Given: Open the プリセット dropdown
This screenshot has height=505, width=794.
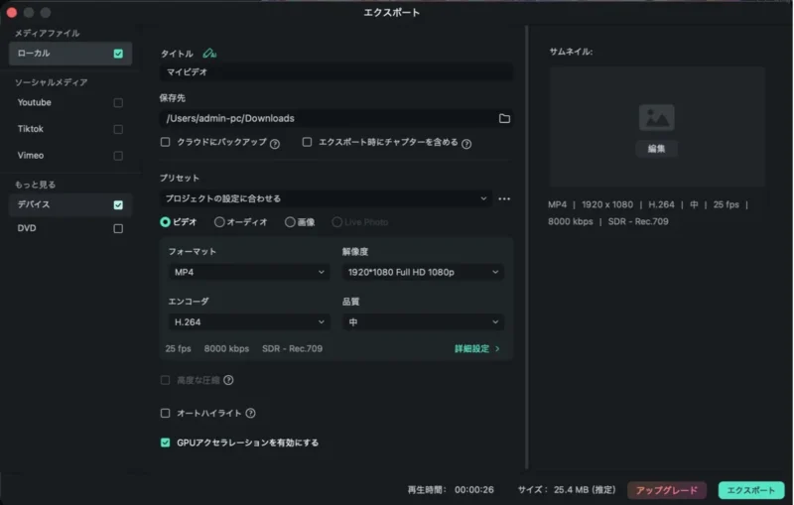Looking at the screenshot, I should pos(327,198).
